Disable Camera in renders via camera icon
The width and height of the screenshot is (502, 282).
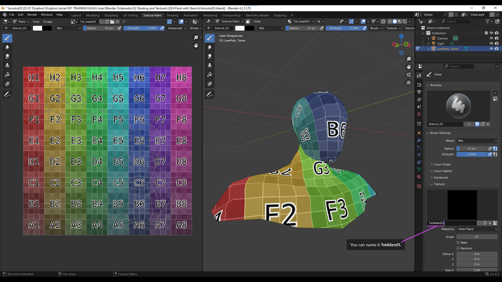[x=497, y=38]
